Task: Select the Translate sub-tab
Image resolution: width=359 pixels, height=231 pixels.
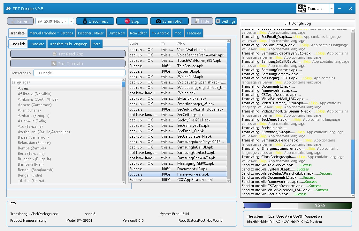Action: coord(37,44)
